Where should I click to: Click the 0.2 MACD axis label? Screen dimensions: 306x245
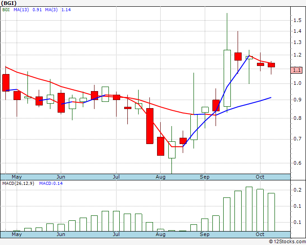[297, 190]
